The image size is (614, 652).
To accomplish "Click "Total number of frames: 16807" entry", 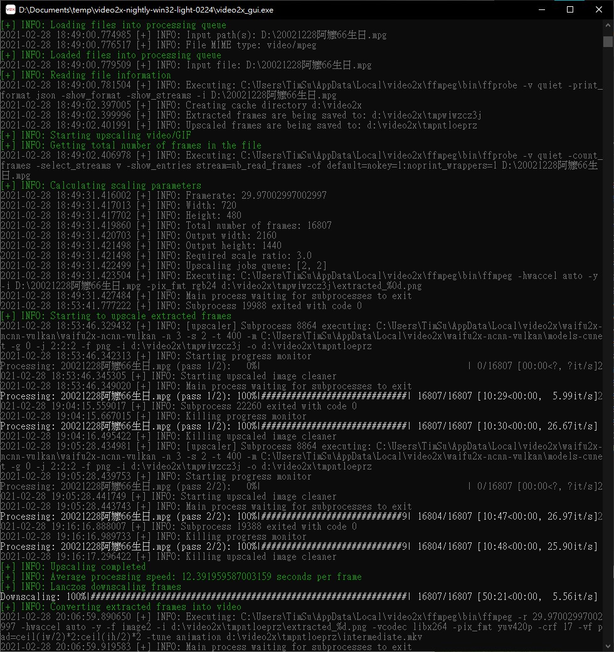I will (x=259, y=225).
